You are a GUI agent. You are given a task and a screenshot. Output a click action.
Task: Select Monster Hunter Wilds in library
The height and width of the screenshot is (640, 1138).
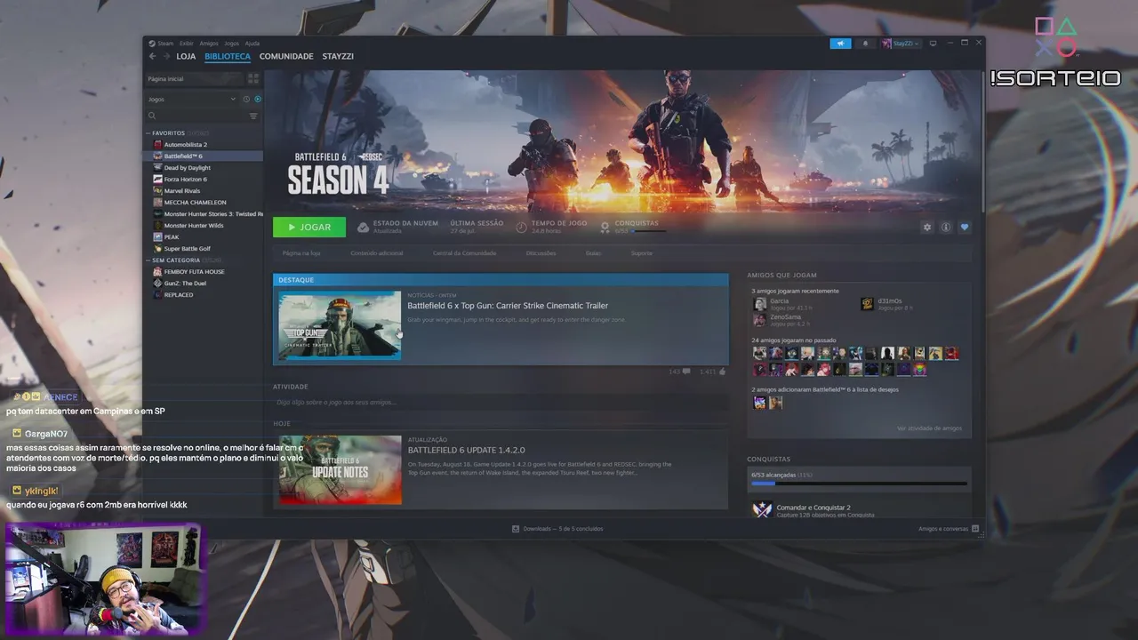194,226
